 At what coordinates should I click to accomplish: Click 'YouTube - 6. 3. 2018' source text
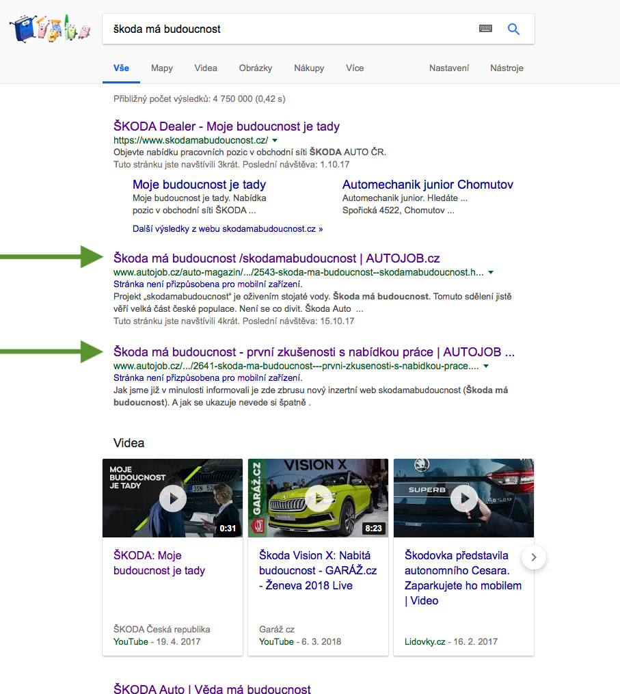(x=300, y=642)
